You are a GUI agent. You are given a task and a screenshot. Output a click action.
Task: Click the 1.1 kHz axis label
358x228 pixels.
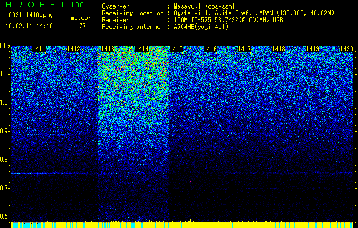[5, 74]
